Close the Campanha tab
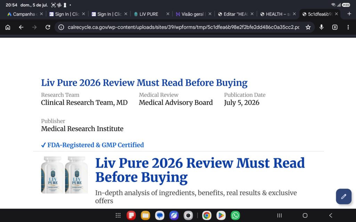The width and height of the screenshot is (356, 222). pos(41,14)
